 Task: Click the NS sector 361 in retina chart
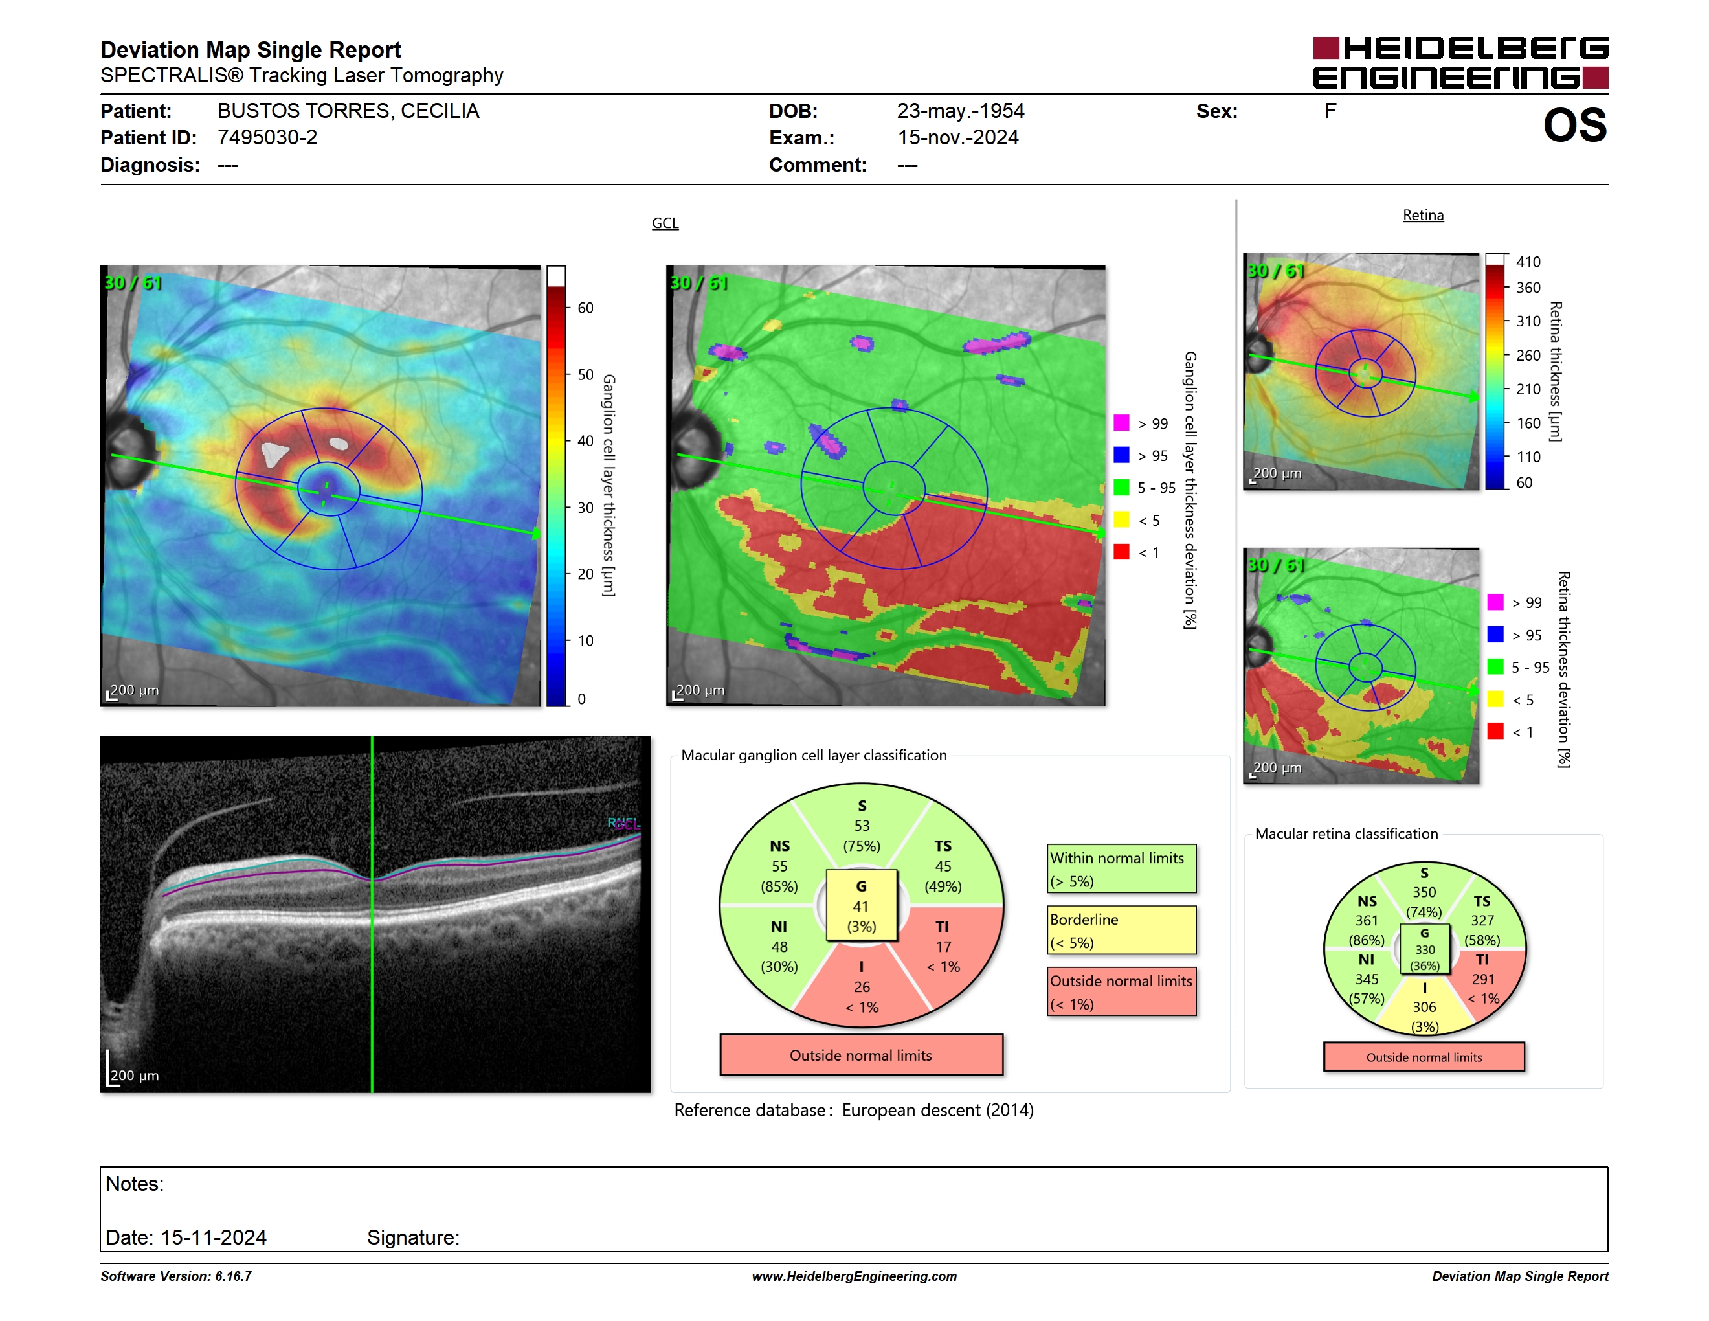pyautogui.click(x=1367, y=920)
